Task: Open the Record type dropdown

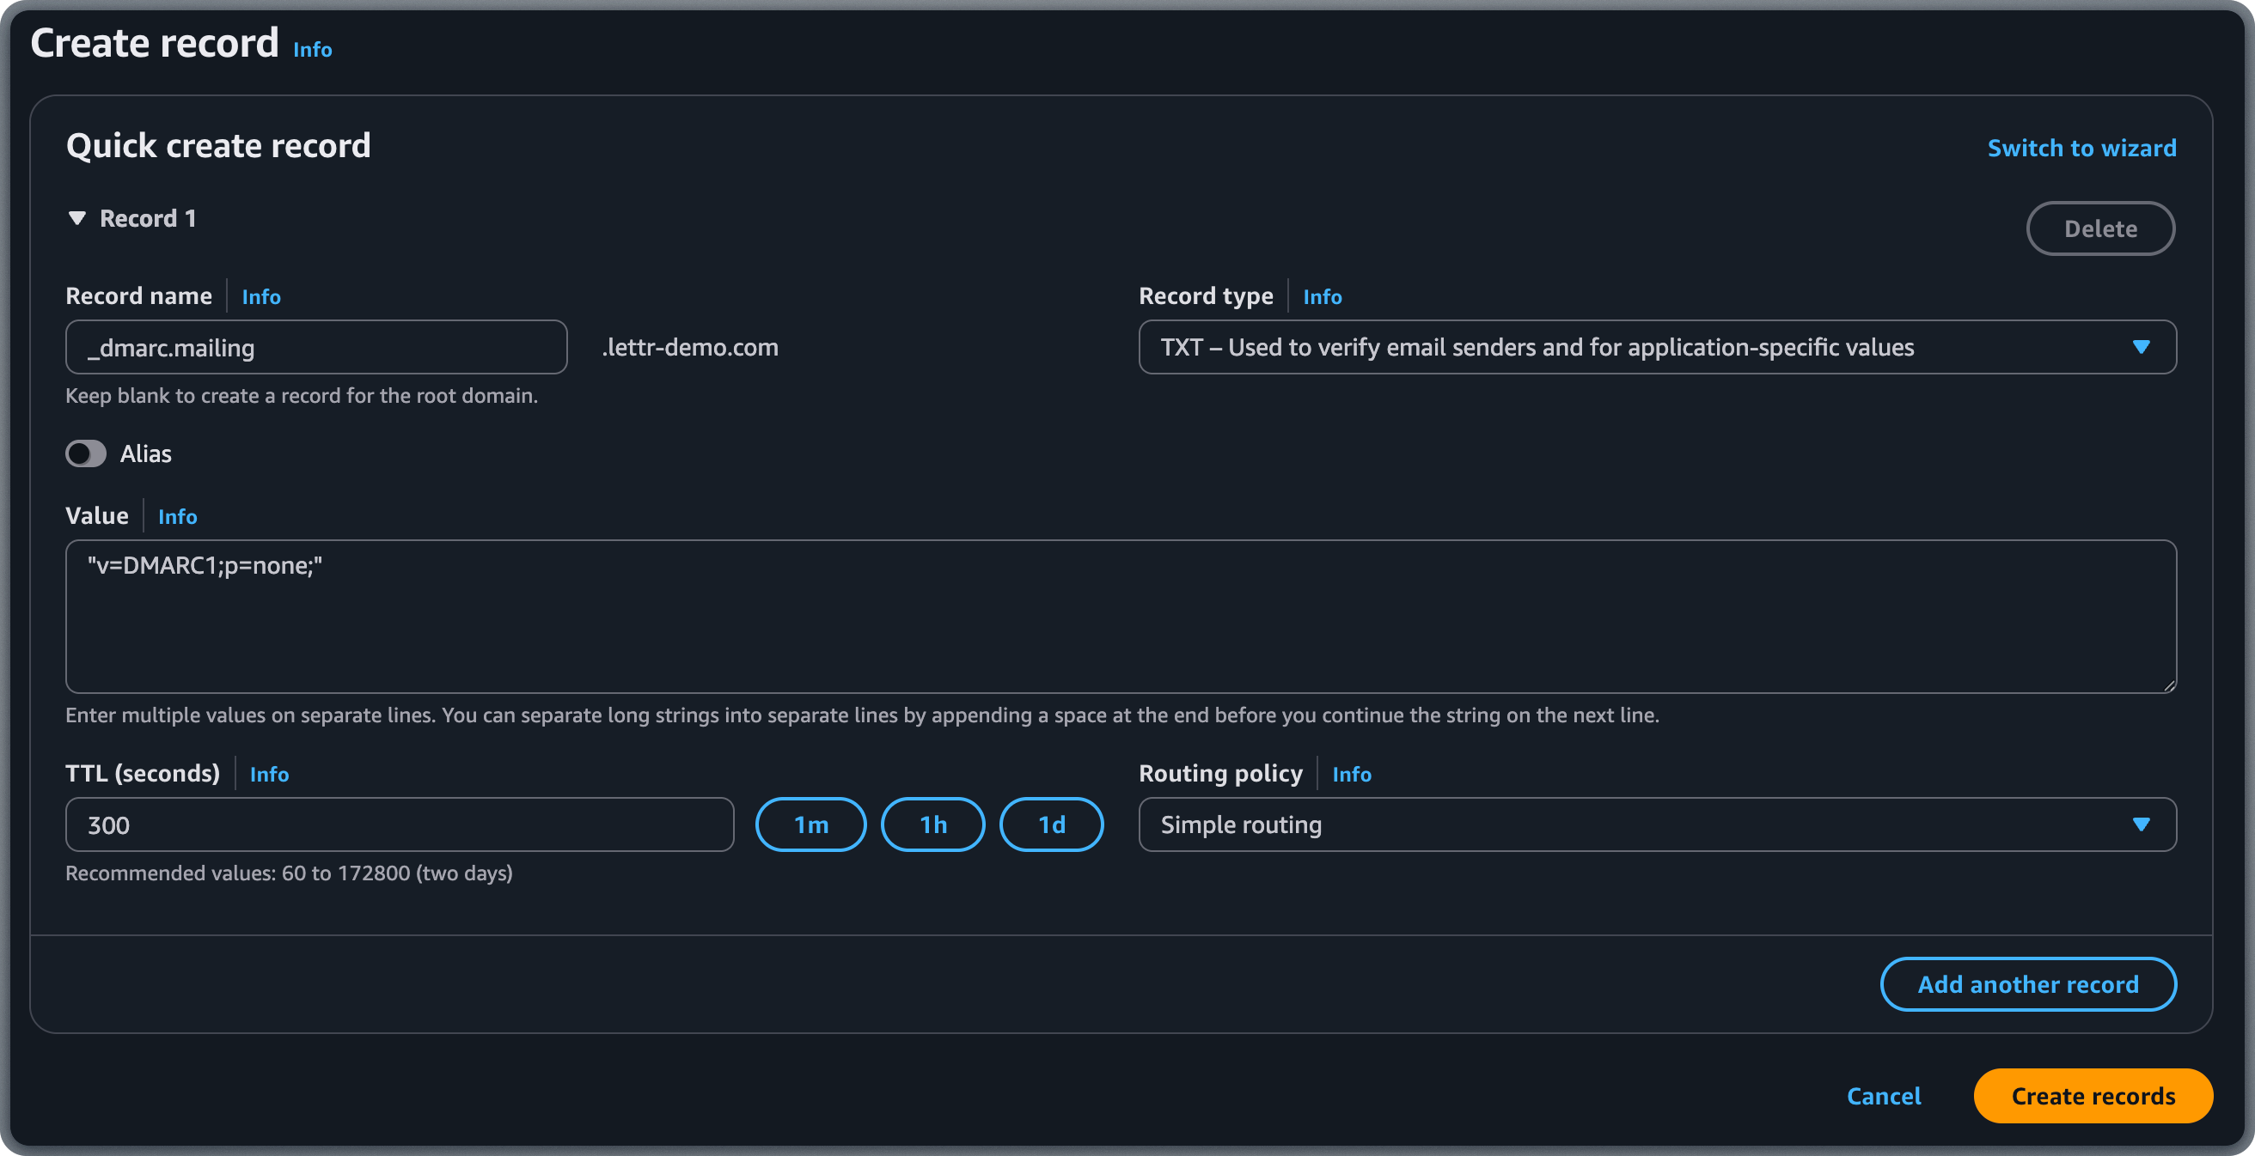Action: 2142,346
